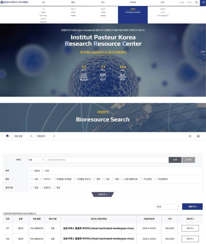Check the 검체 classification checkbox
Viewport: 206px width, 244px height.
[43, 171]
